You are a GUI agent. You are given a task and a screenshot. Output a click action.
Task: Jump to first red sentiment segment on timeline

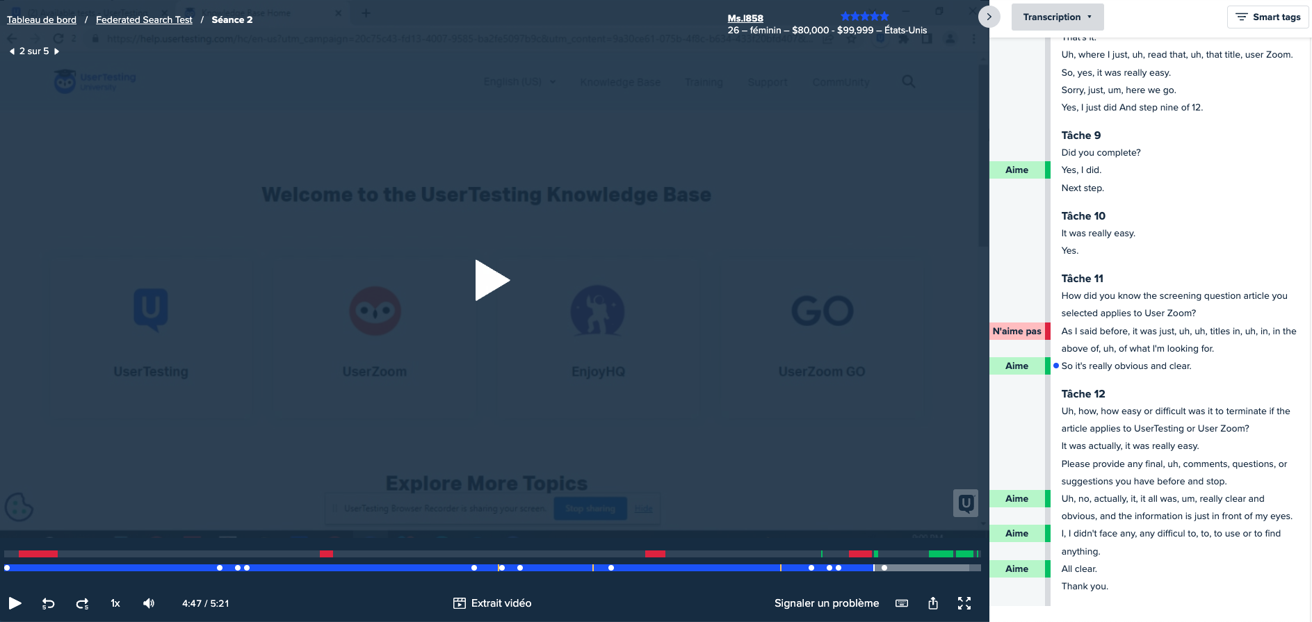point(38,554)
